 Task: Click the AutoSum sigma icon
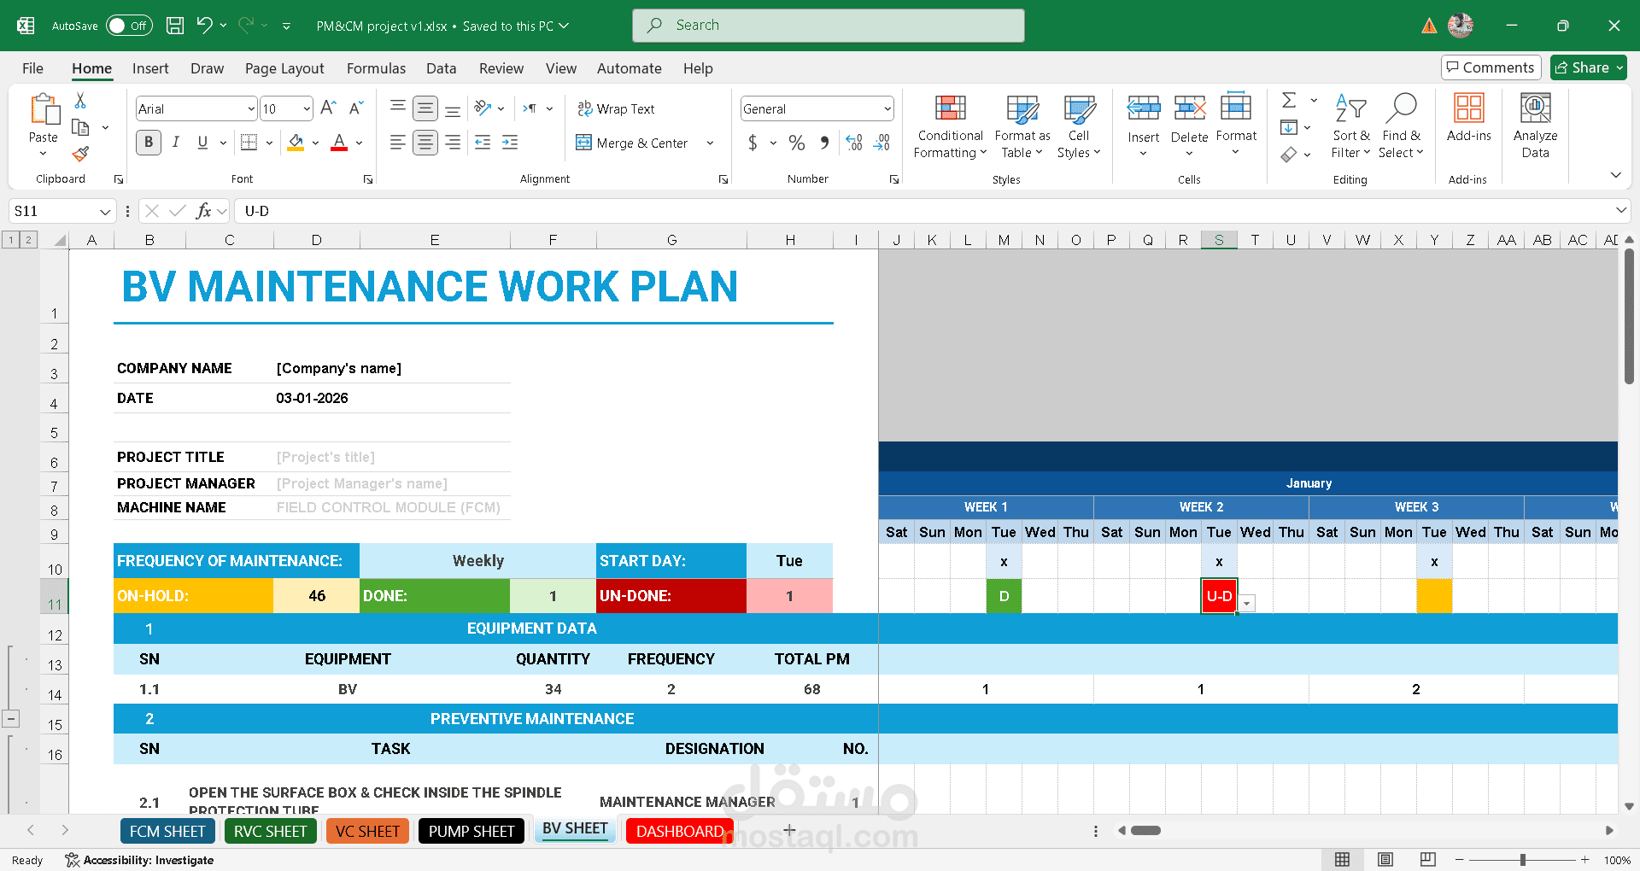tap(1289, 101)
